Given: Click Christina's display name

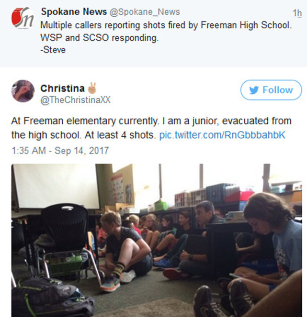Looking at the screenshot, I should [x=63, y=88].
